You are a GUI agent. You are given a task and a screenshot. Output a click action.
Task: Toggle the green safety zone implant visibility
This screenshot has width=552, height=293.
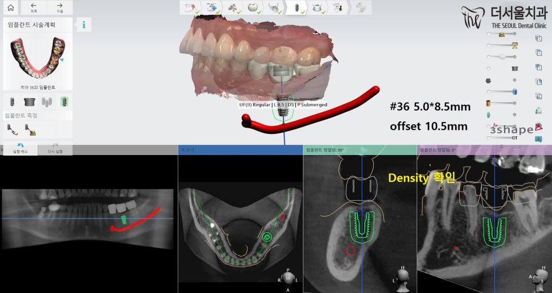point(488,115)
